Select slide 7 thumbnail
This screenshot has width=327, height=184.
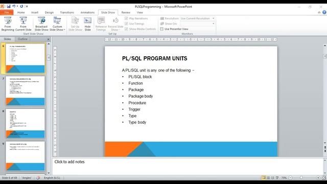tap(25, 91)
